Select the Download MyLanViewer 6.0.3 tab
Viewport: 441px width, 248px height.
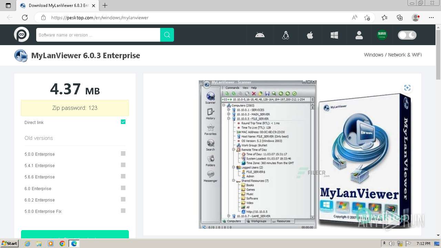point(58,6)
